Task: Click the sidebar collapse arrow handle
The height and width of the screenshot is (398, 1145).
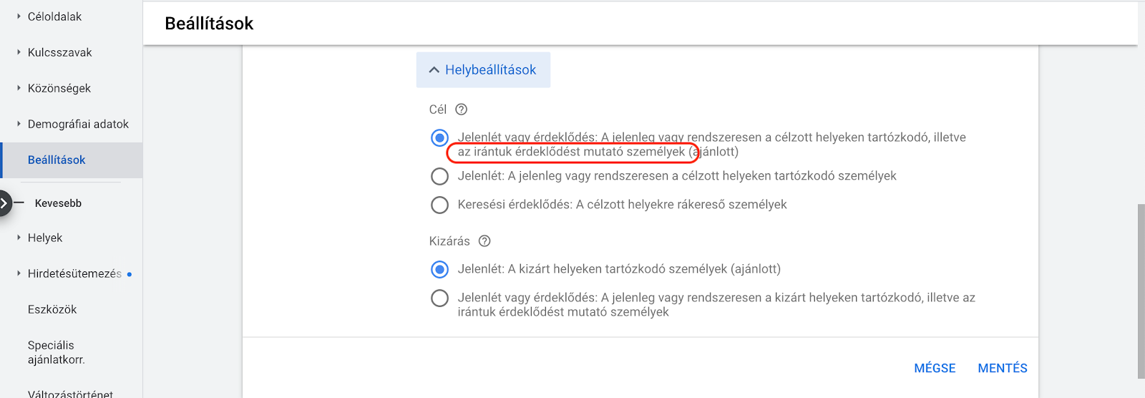Action: pyautogui.click(x=4, y=203)
